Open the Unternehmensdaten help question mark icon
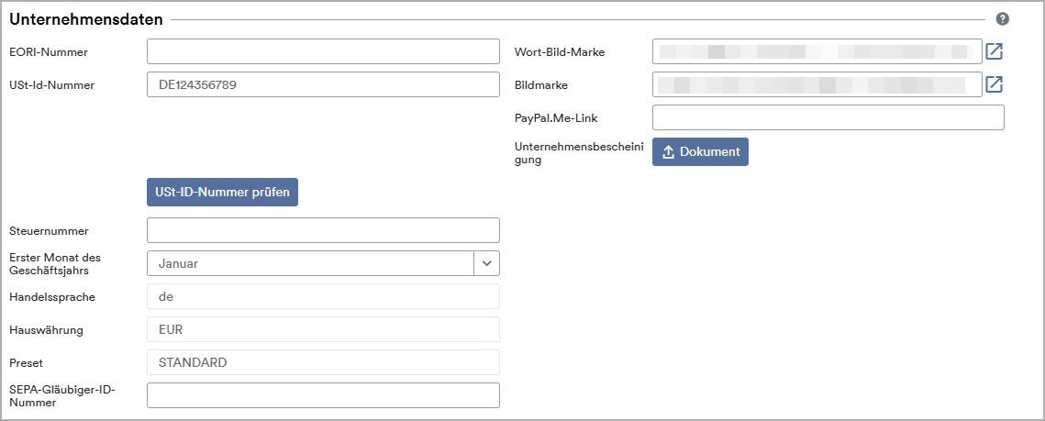Viewport: 1045px width, 421px height. (x=1002, y=19)
